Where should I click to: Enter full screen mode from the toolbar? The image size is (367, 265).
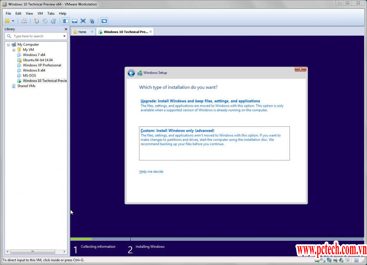(83, 21)
